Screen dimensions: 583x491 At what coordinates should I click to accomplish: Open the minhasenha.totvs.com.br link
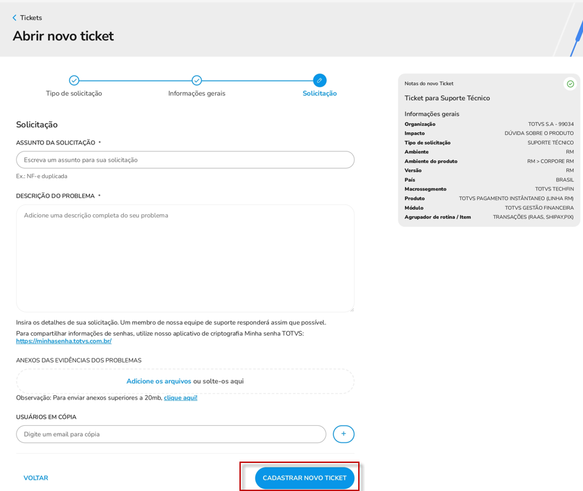tap(64, 341)
